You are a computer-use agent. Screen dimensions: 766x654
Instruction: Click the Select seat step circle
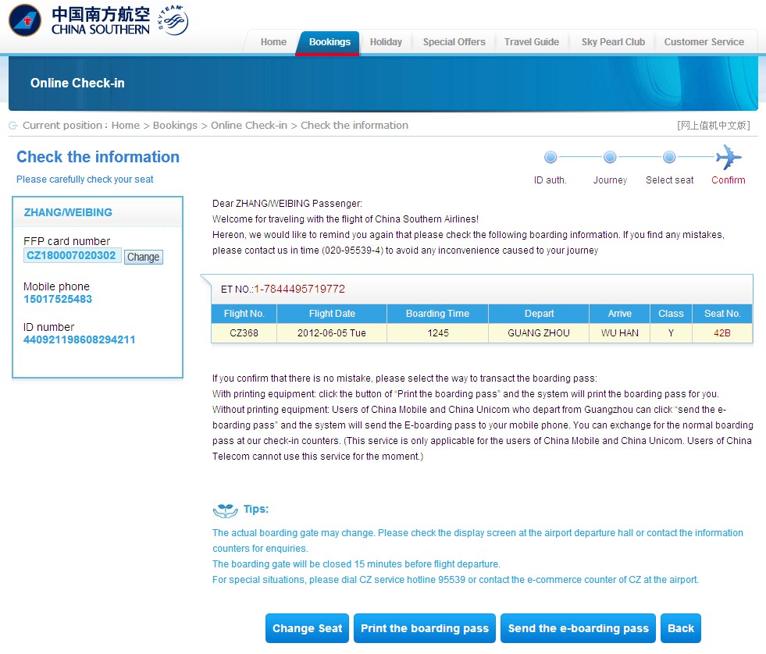[x=669, y=158]
